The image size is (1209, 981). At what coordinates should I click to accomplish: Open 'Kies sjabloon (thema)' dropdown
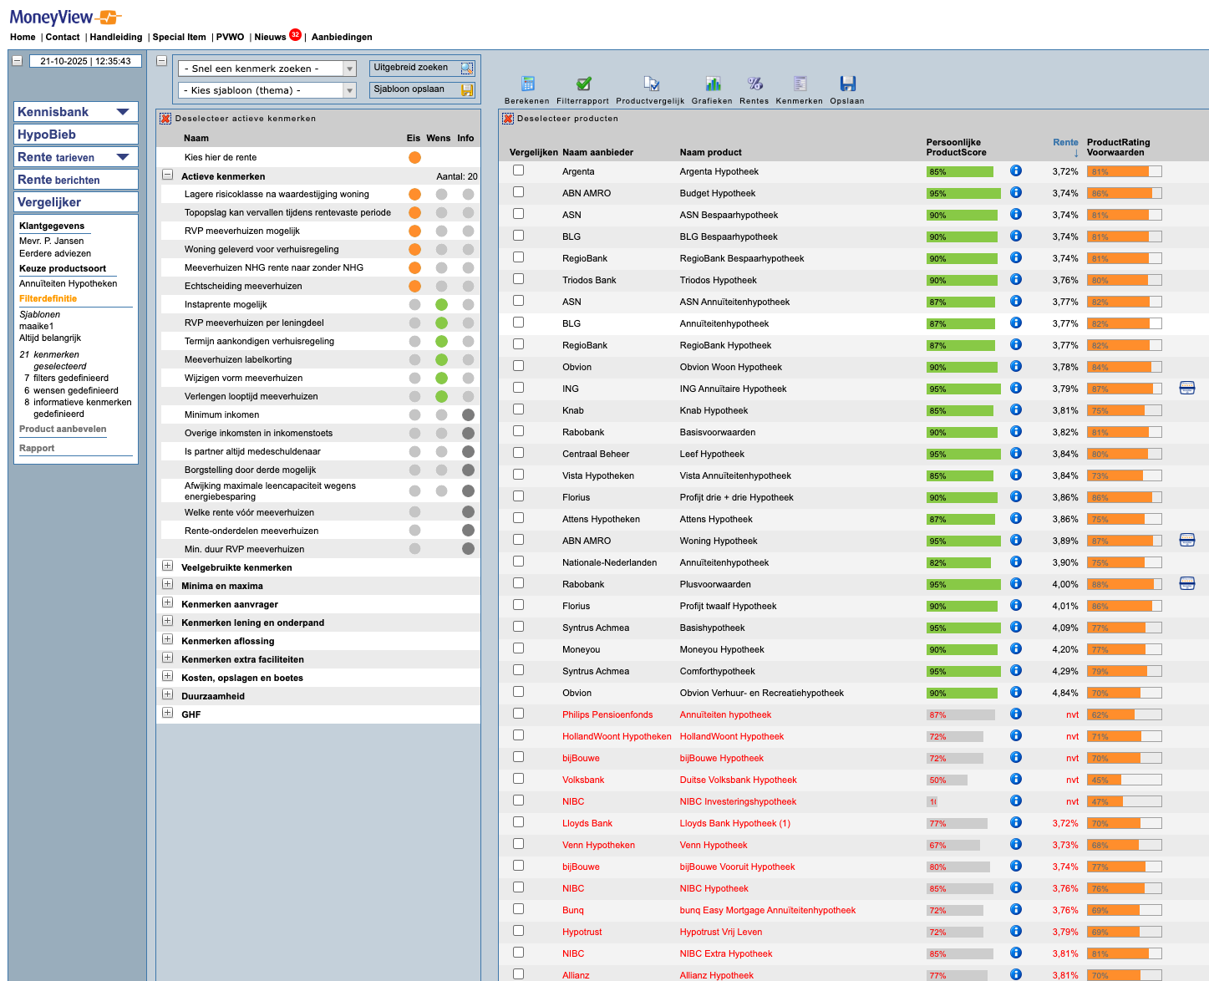click(268, 90)
